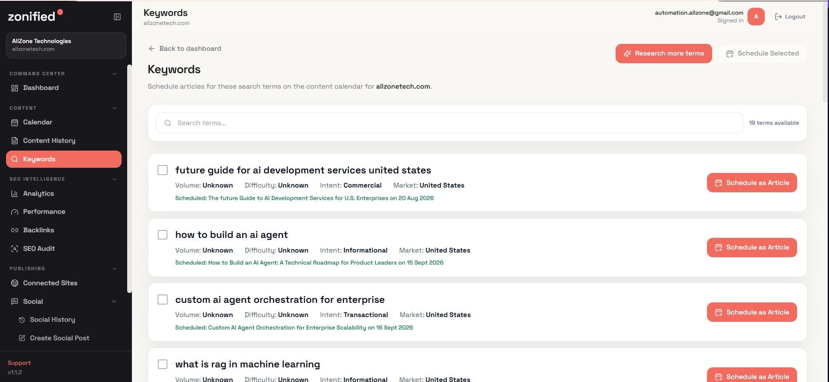Check 'custom ai agent orchestration for enterprise' keyword
The width and height of the screenshot is (829, 382).
[163, 299]
